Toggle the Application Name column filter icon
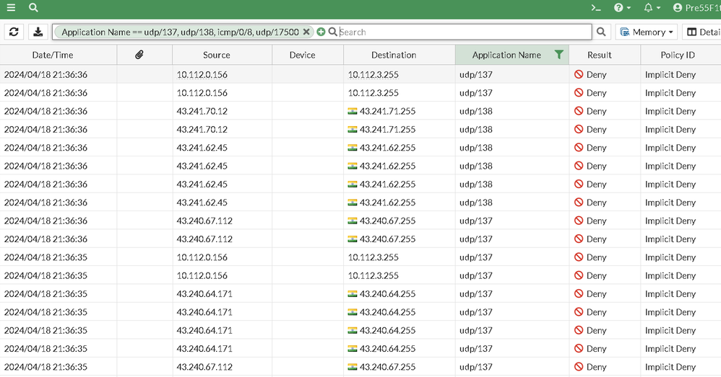Image resolution: width=721 pixels, height=377 pixels. 558,55
